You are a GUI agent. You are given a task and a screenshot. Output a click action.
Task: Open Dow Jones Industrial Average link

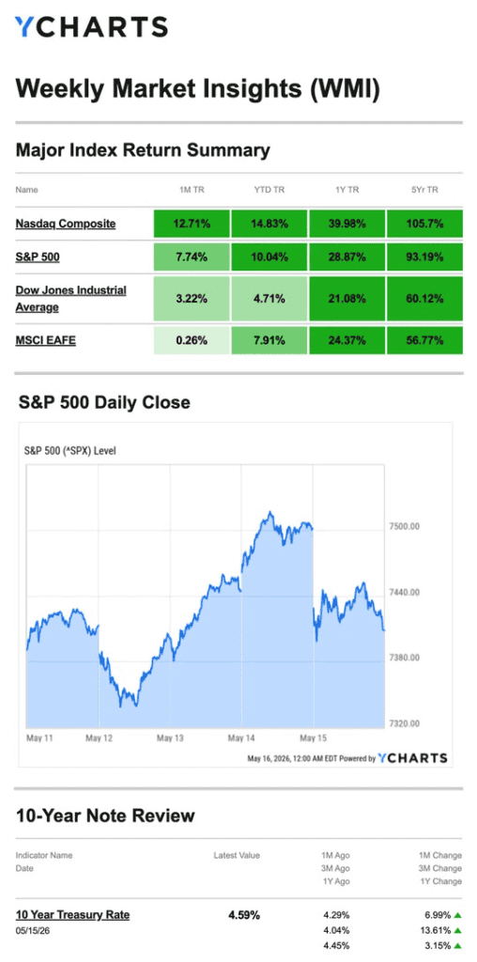(x=70, y=298)
